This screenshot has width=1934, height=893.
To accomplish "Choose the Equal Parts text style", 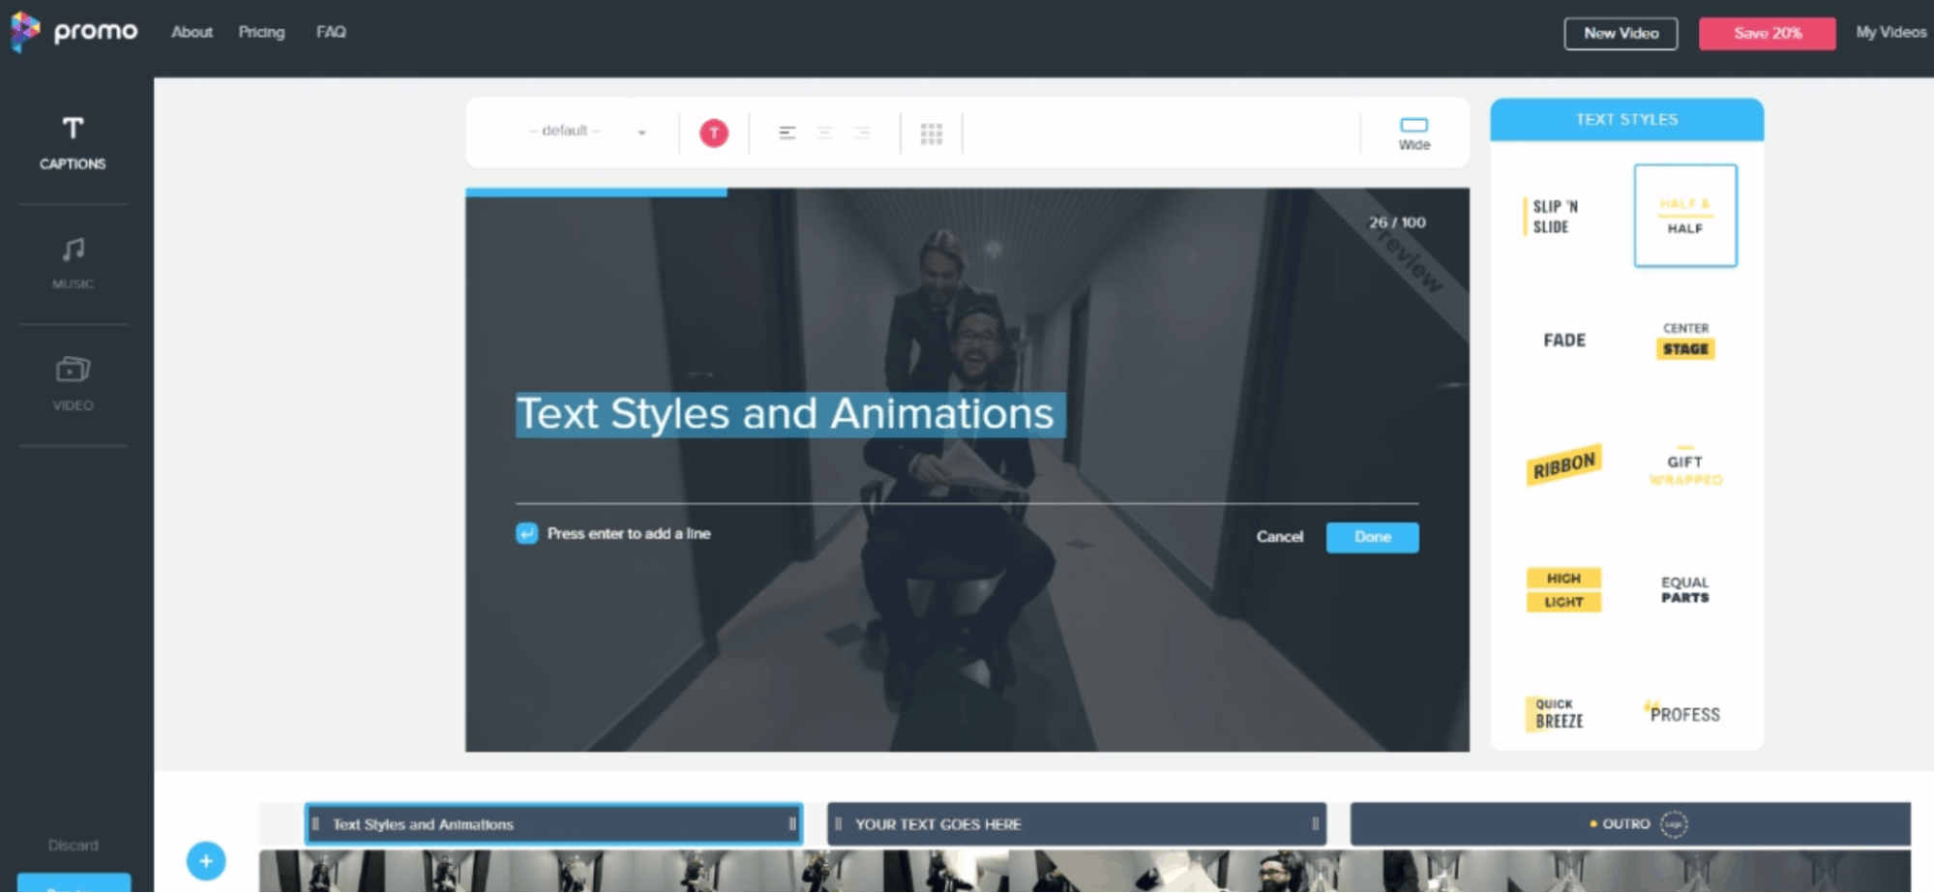I will coord(1685,589).
